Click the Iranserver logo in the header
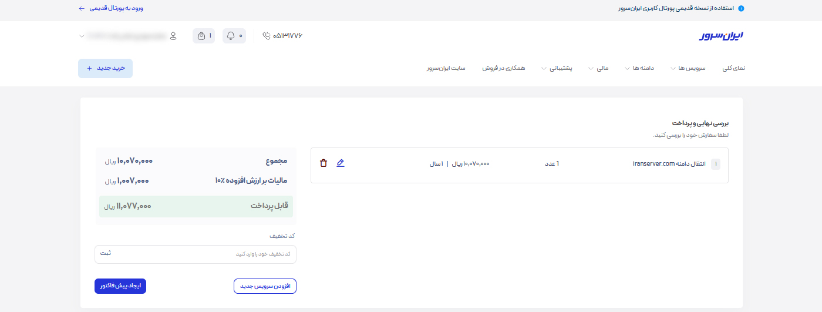Image resolution: width=822 pixels, height=312 pixels. point(721,36)
